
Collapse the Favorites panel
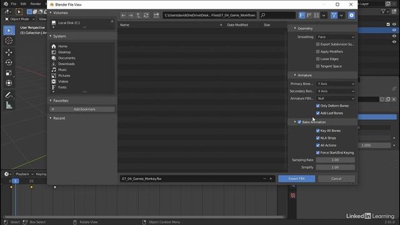click(51, 101)
